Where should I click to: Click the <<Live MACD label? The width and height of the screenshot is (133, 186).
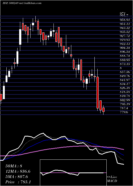(x=112, y=179)
